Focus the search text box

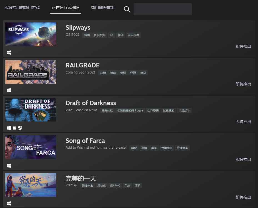pos(162,9)
